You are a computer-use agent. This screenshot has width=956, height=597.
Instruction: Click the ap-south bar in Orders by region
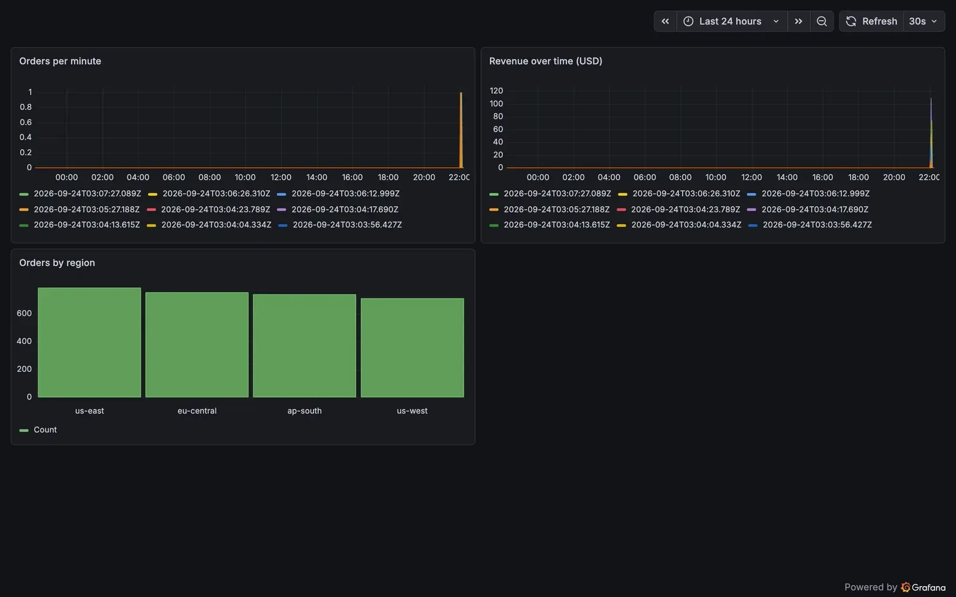[x=305, y=346]
